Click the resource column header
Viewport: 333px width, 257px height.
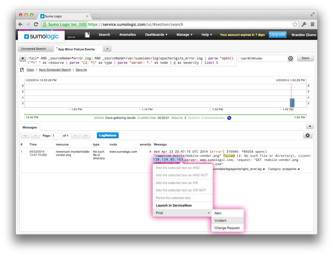click(62, 144)
